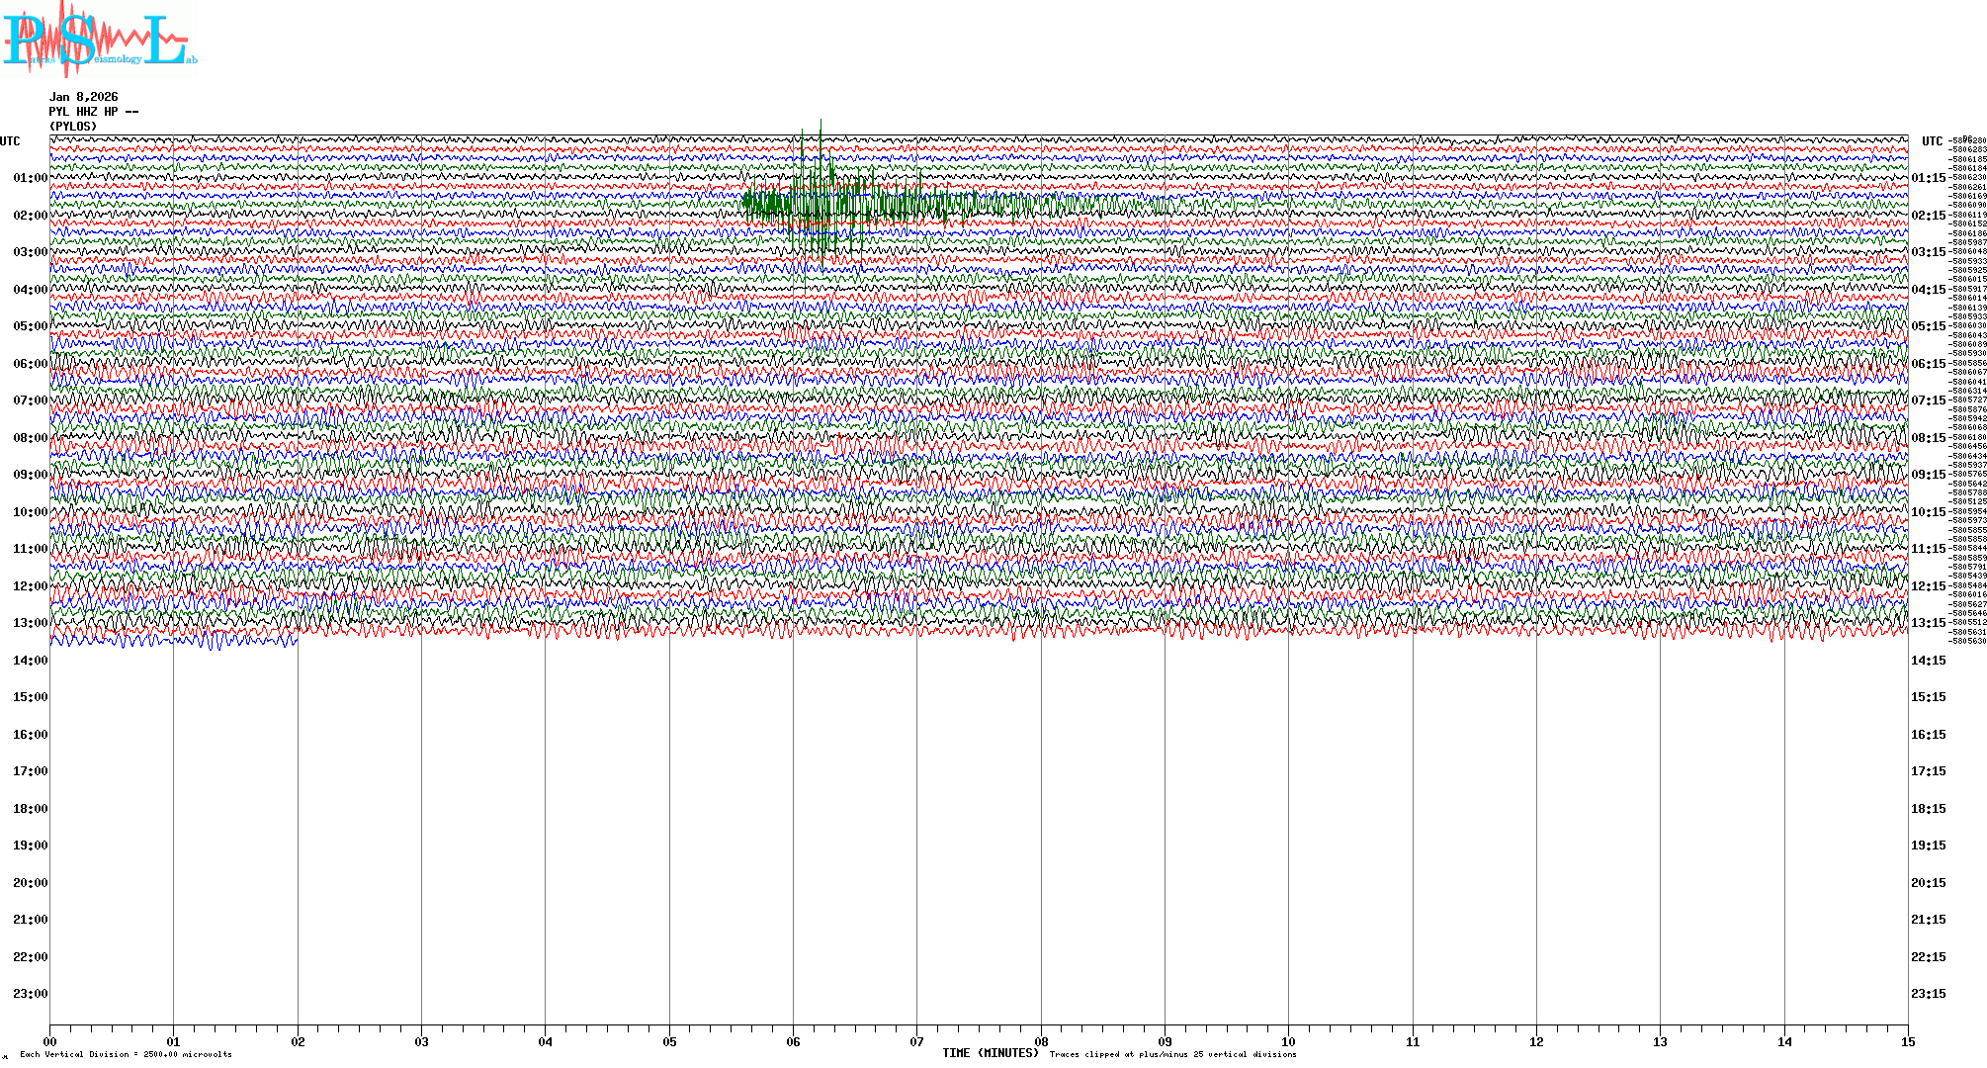1987x1068 pixels.
Task: Click the 20:15 time label on the right axis
Action: pyautogui.click(x=1929, y=883)
